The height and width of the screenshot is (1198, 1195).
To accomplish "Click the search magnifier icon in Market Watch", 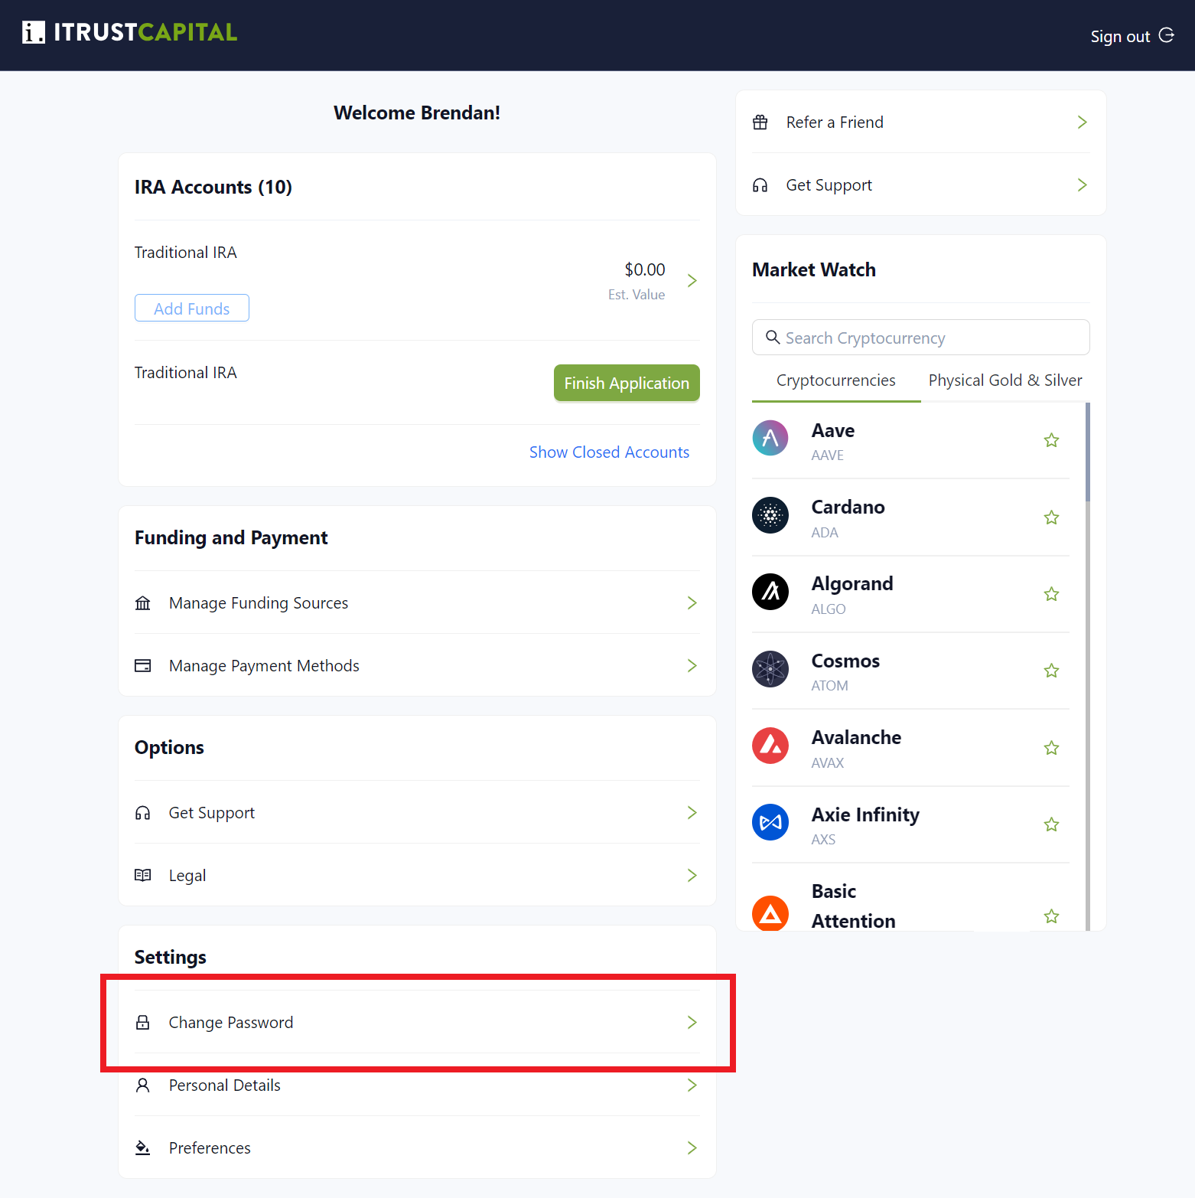I will pos(773,338).
